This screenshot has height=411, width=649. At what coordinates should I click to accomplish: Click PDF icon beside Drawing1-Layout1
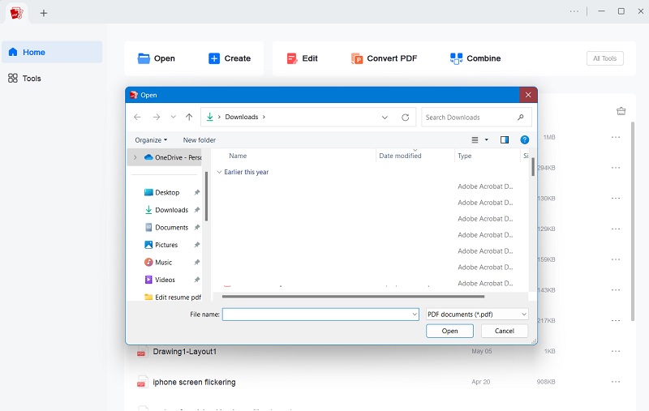(141, 352)
